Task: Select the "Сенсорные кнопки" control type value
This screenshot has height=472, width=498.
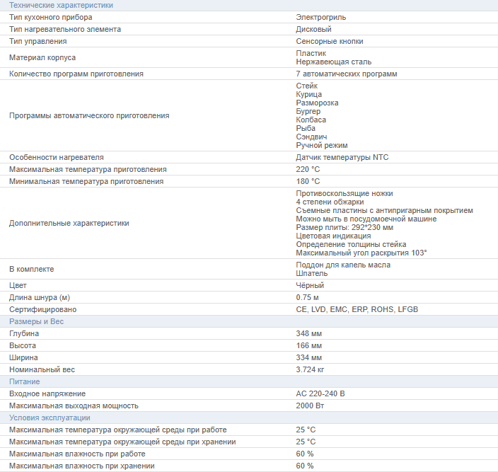Action: [x=330, y=41]
